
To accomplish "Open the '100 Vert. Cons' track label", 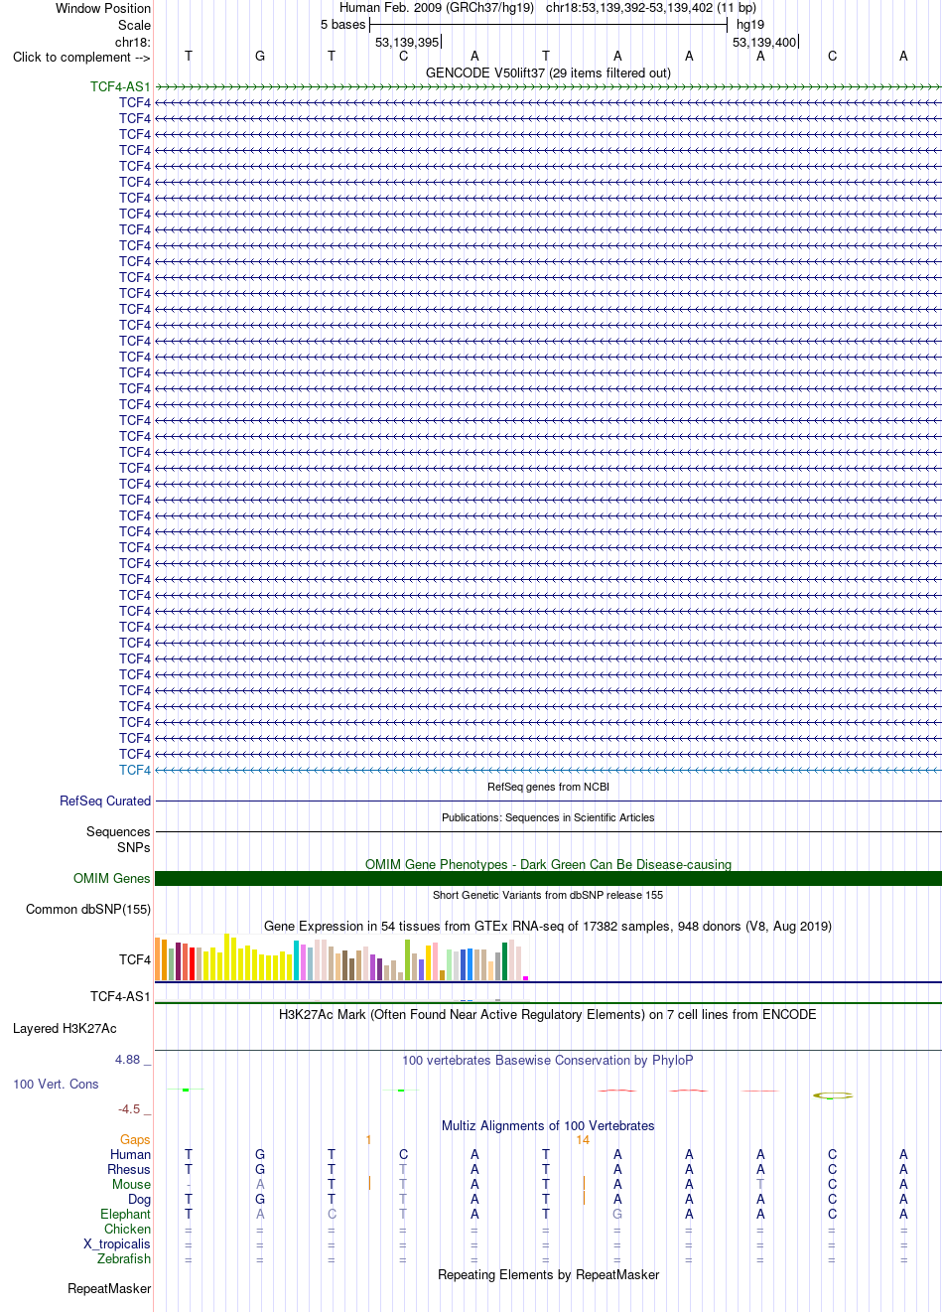I will point(56,1084).
